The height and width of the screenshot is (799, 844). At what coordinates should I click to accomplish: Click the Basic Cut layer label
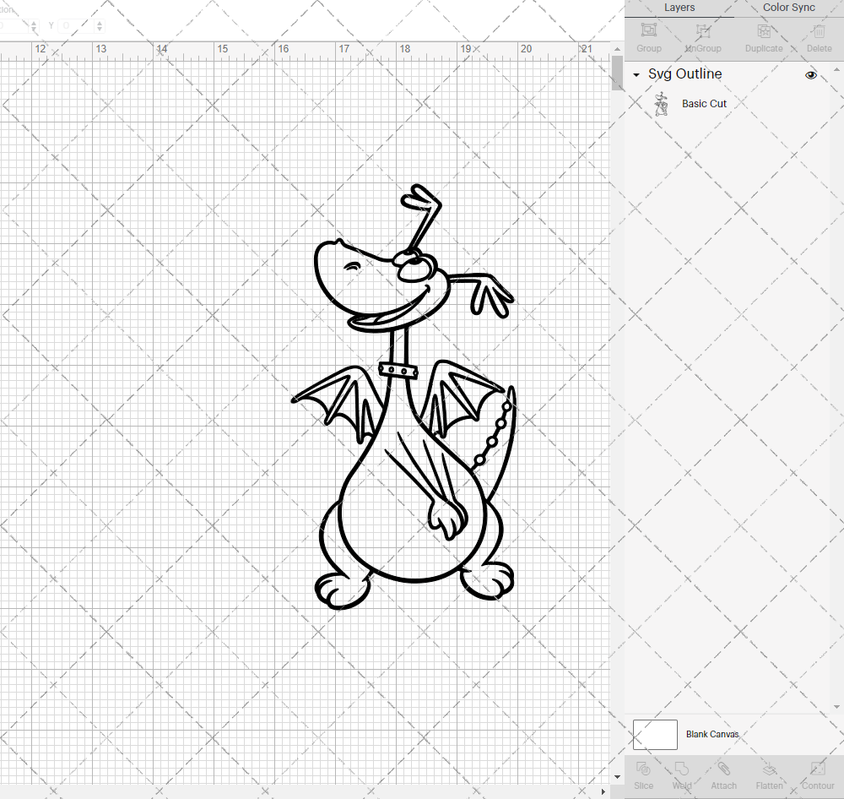click(704, 103)
